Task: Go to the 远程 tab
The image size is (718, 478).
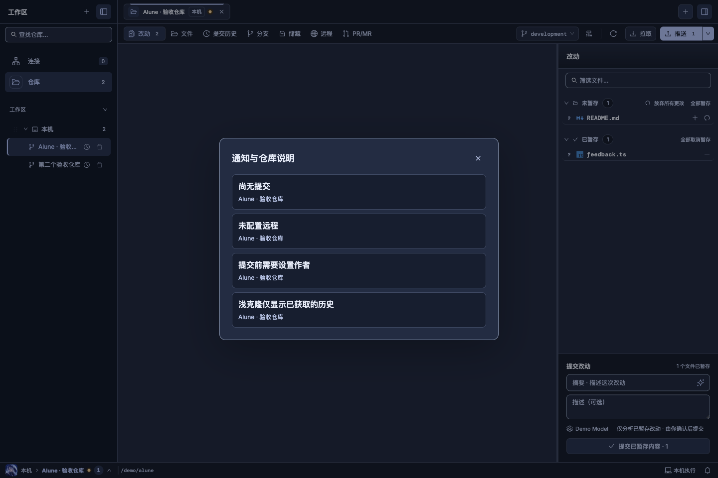Action: [322, 33]
